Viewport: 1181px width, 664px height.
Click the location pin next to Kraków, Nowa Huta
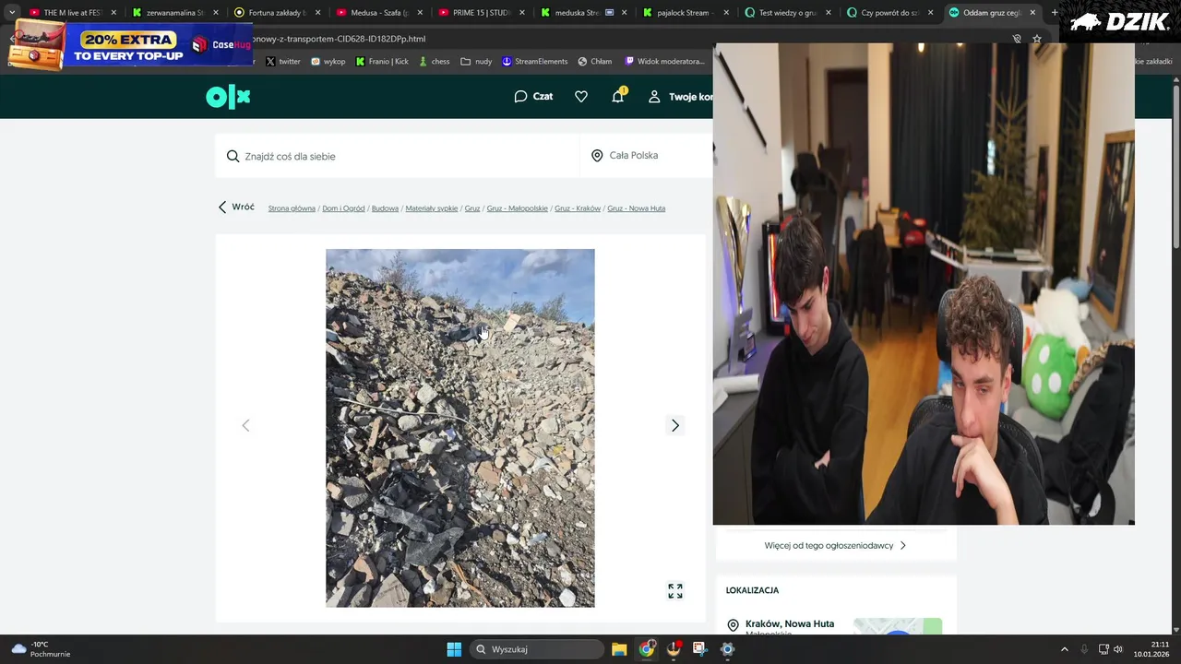click(x=734, y=626)
